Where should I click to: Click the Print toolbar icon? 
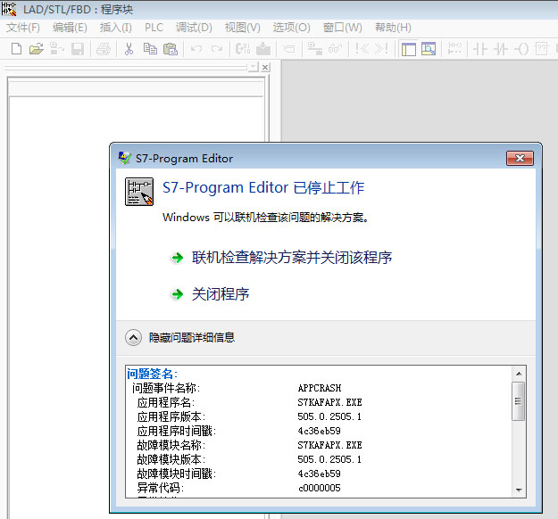point(104,49)
